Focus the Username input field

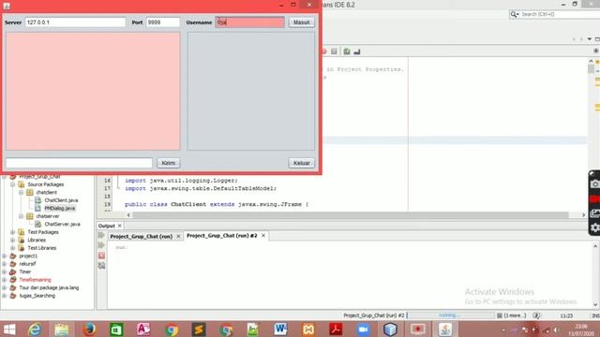[250, 22]
